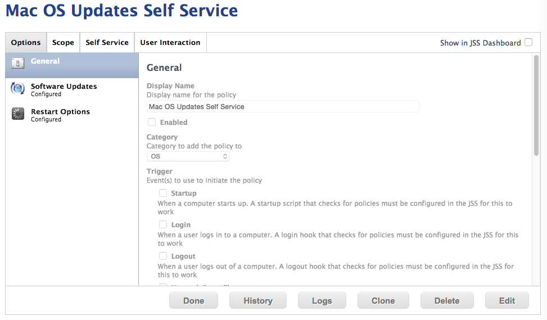Image resolution: width=547 pixels, height=320 pixels.
Task: Enable the Logout trigger checkbox
Action: [163, 256]
